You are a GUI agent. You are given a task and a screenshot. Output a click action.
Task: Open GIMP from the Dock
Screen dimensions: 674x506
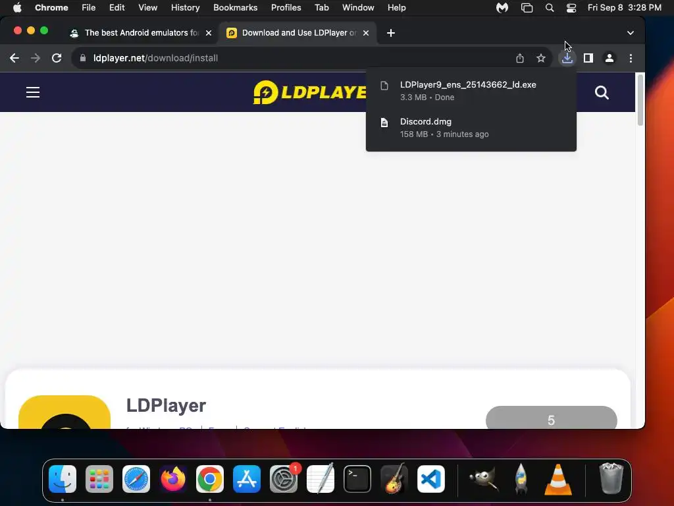(x=484, y=479)
